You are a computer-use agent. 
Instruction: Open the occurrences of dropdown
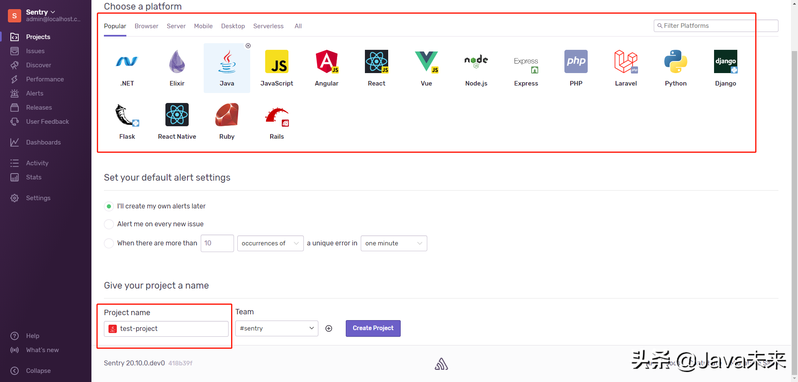271,243
